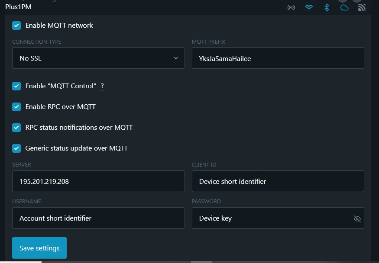Uncheck RPC status notifications over MQTT
The height and width of the screenshot is (263, 379).
tap(16, 128)
